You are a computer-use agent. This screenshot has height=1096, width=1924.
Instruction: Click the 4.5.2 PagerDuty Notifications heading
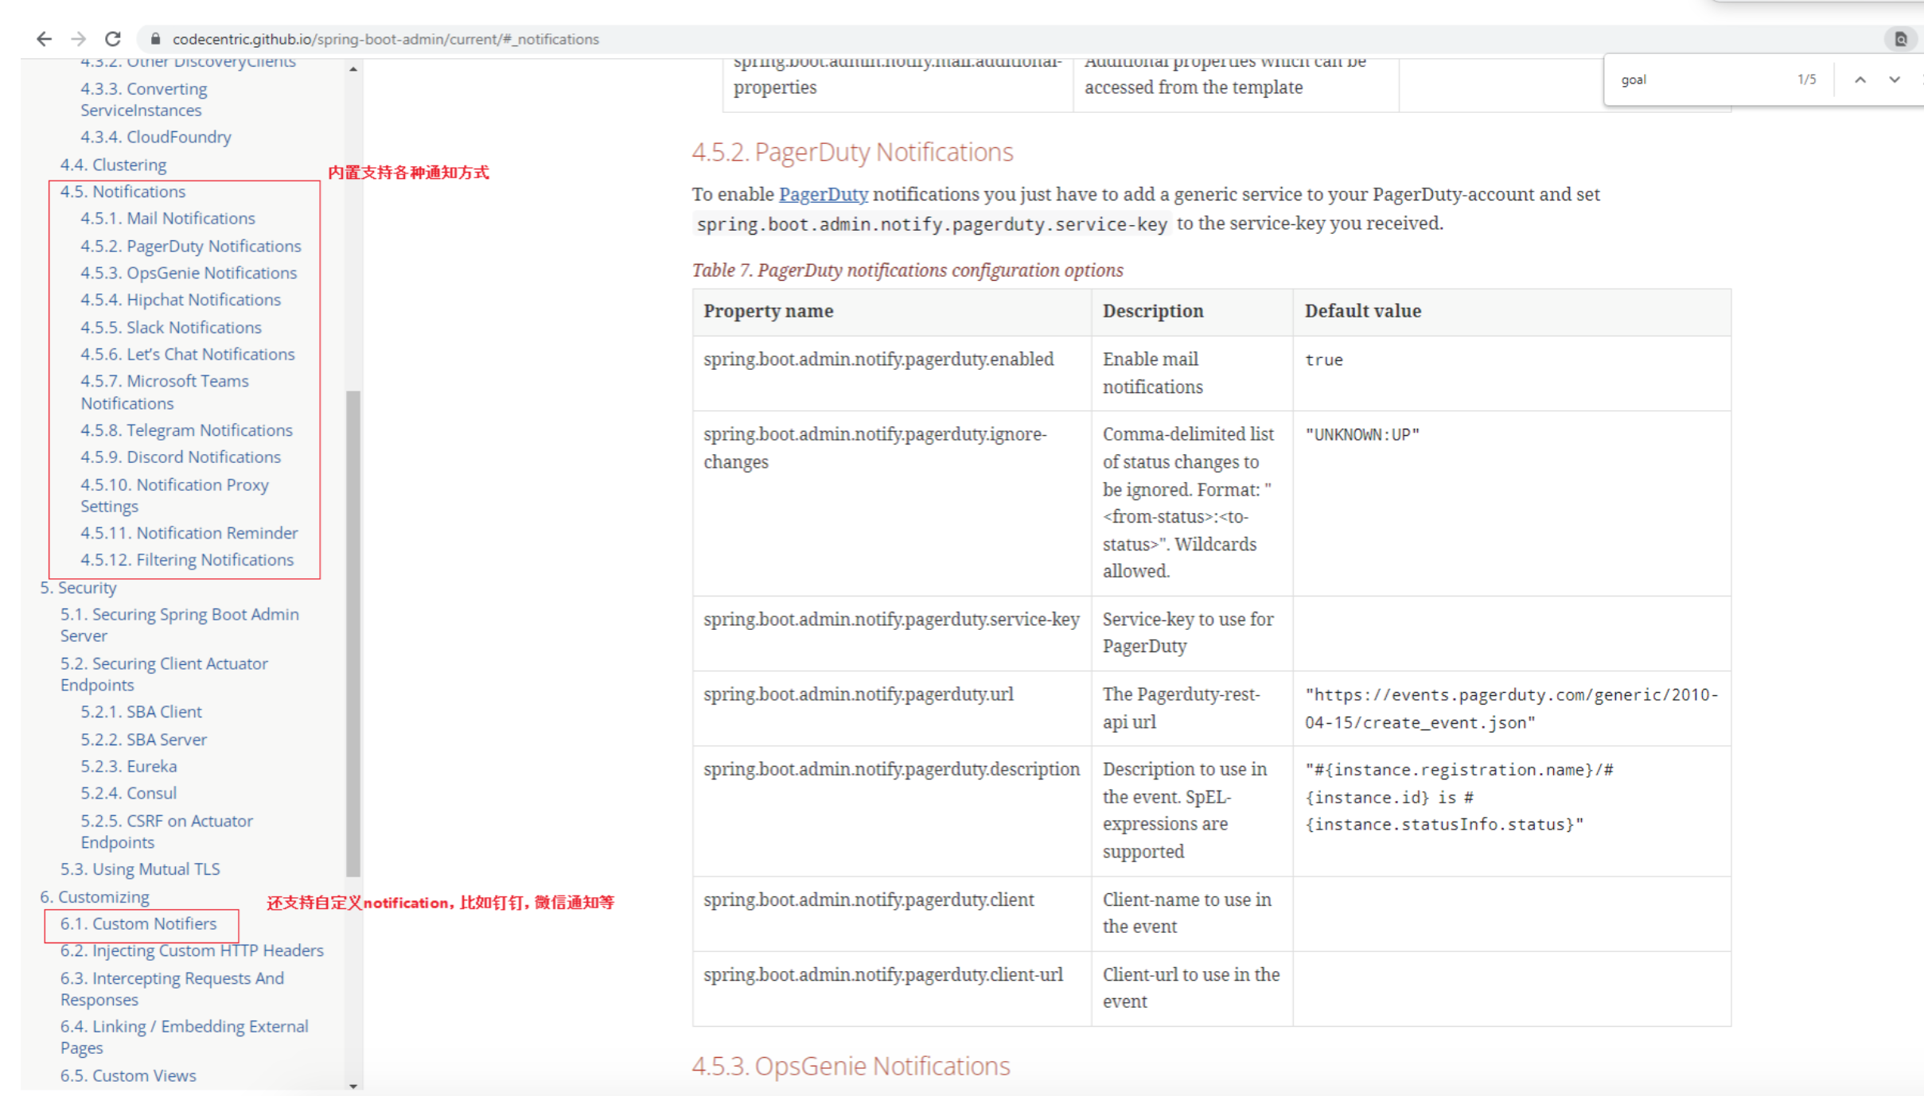(852, 152)
